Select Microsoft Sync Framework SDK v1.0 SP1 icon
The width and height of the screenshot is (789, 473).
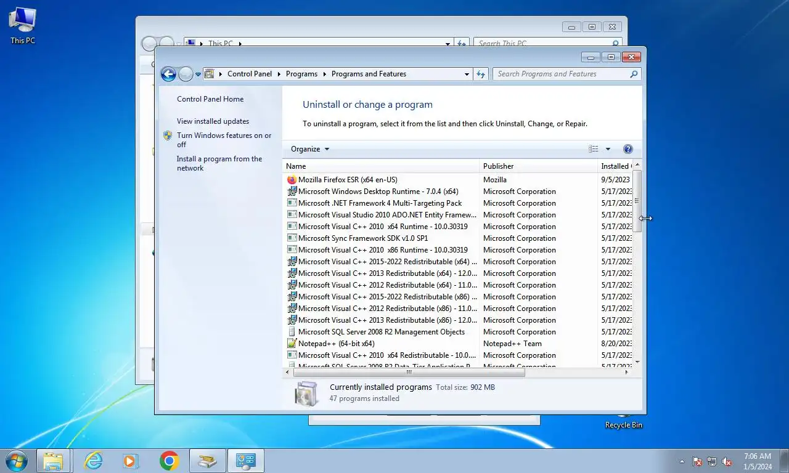click(292, 238)
